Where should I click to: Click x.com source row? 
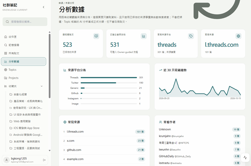[x=104, y=141]
